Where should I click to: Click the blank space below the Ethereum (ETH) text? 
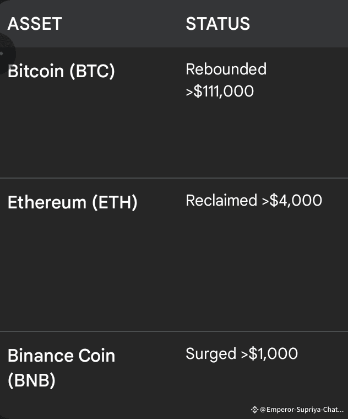coord(72,265)
